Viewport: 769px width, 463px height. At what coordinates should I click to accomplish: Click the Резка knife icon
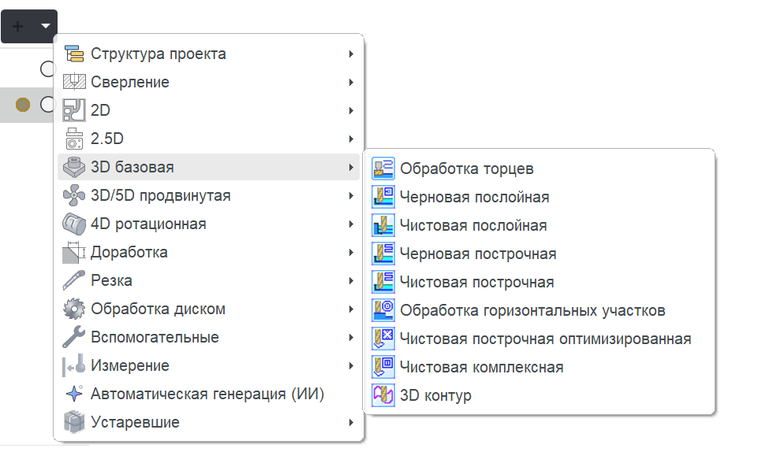point(74,280)
